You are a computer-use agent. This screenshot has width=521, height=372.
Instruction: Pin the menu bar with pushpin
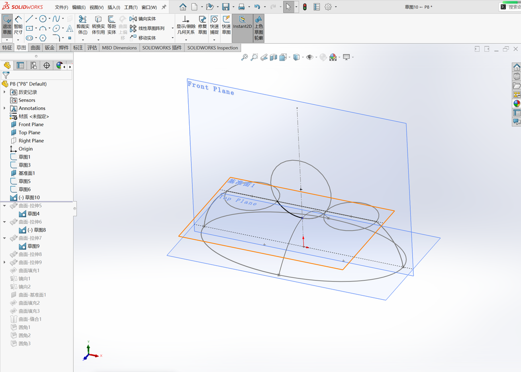pos(164,7)
